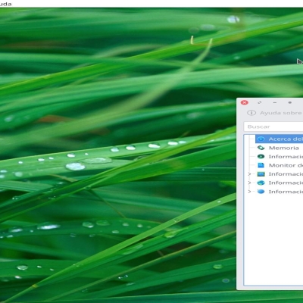303x303 pixels.
Task: Close the information window with the red button
Action: (x=245, y=102)
